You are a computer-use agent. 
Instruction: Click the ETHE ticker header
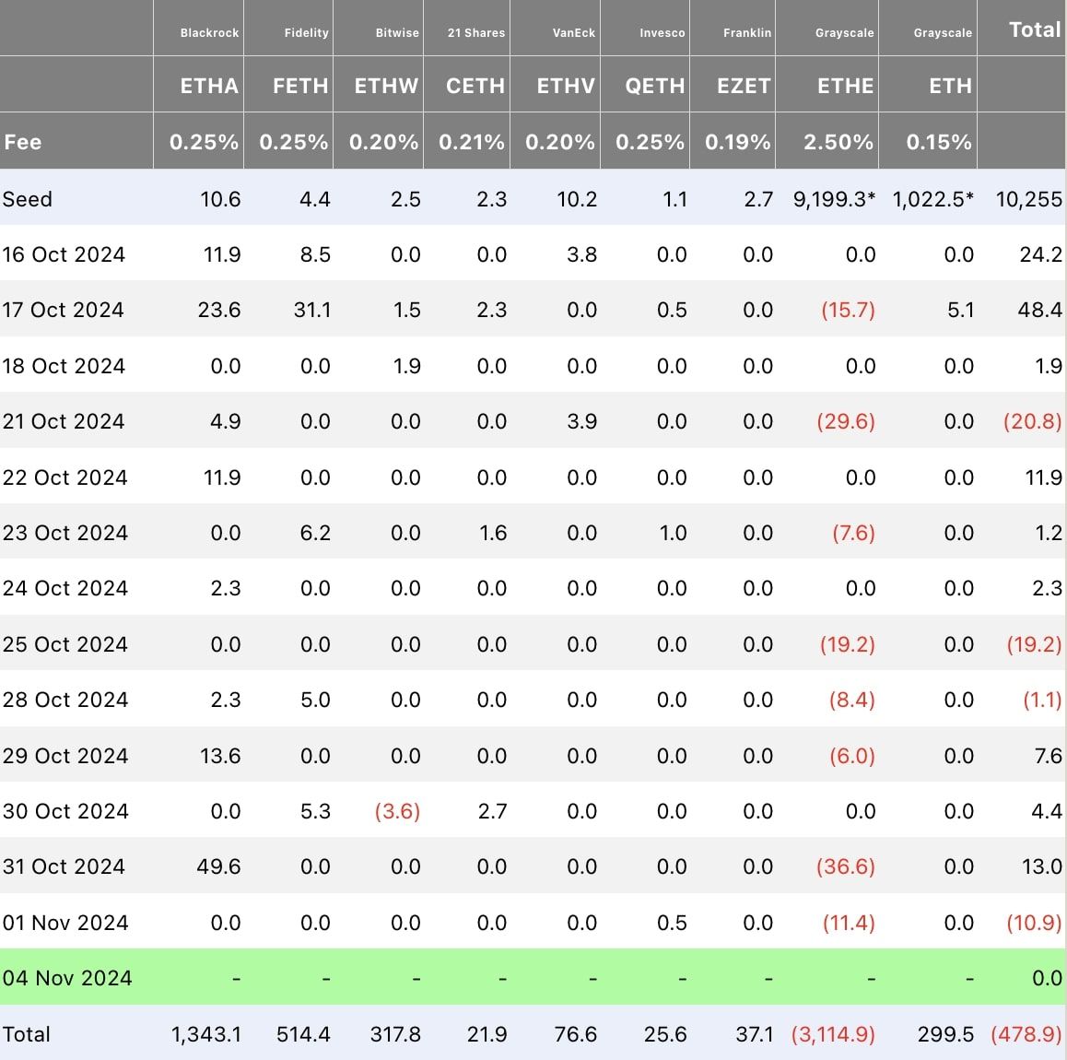845,86
